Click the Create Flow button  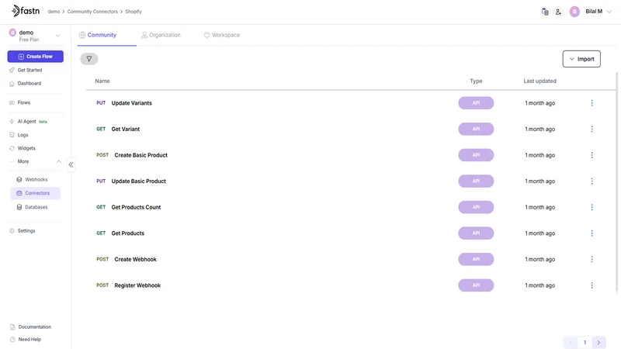coord(35,56)
